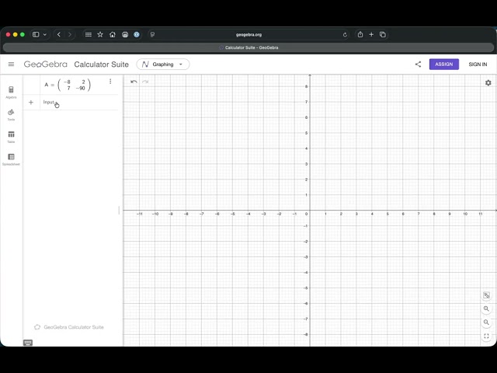Open the GeoGebra hamburger menu
Viewport: 497px width, 373px height.
[11, 64]
